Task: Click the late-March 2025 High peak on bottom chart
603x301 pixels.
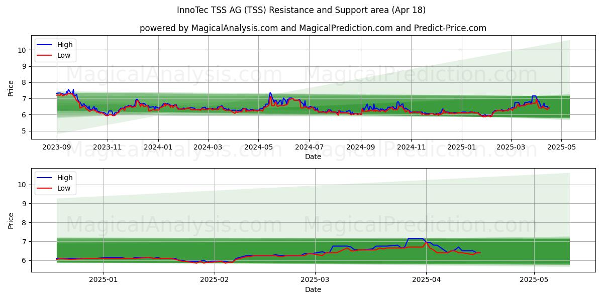Action: [x=416, y=238]
